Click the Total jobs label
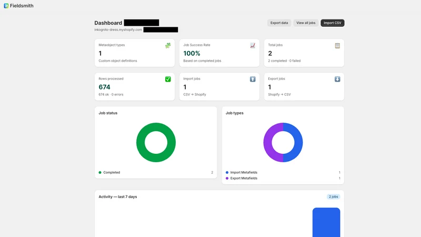This screenshot has height=237, width=421. click(x=275, y=45)
